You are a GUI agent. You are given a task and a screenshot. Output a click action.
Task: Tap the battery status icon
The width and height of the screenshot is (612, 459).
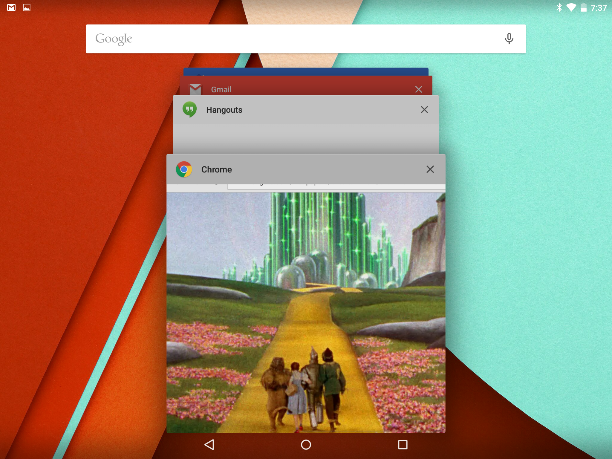tap(583, 7)
